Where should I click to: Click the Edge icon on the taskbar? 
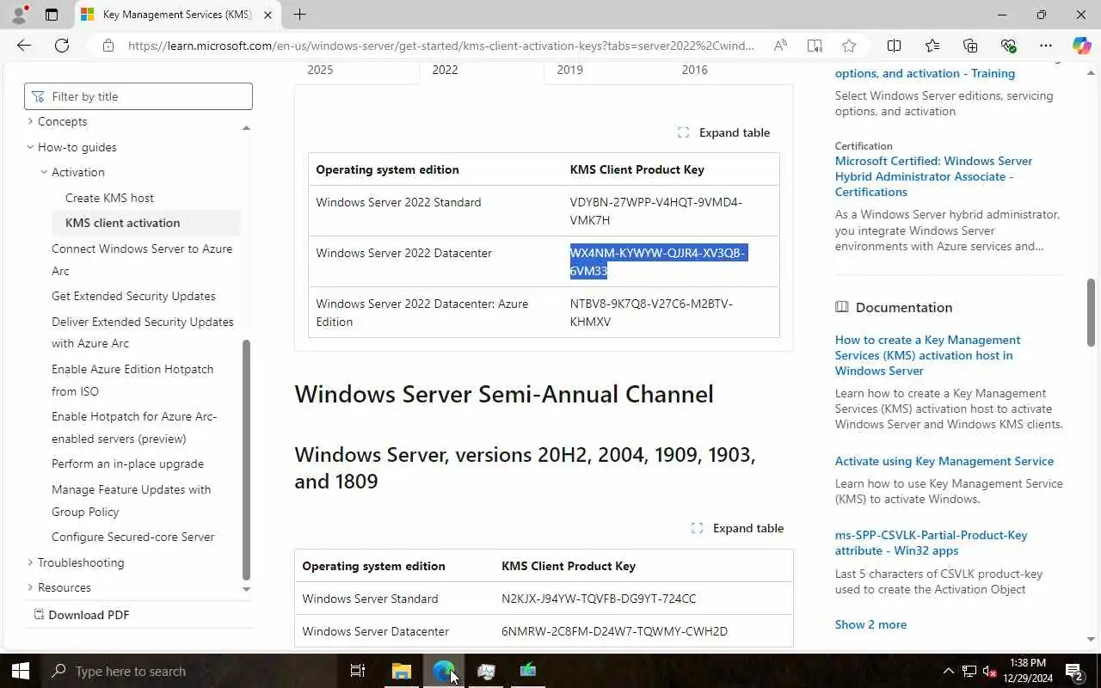coord(444,671)
